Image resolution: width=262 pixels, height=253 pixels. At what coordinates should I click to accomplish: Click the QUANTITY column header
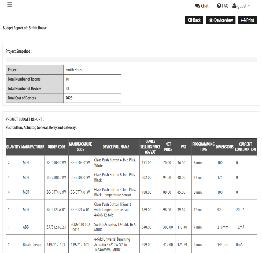(13, 147)
